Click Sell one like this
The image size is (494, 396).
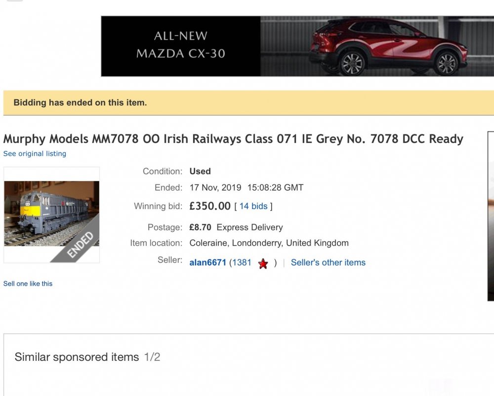click(x=28, y=284)
